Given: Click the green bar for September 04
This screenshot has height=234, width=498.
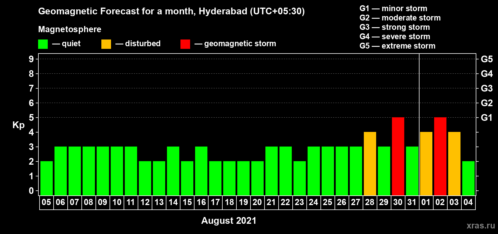Looking at the screenshot, I should 468,178.
